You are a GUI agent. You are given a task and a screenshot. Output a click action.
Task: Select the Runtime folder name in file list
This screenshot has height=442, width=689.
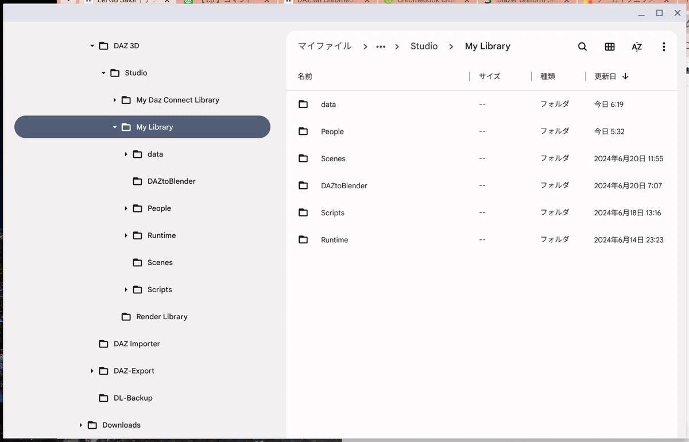coord(334,240)
